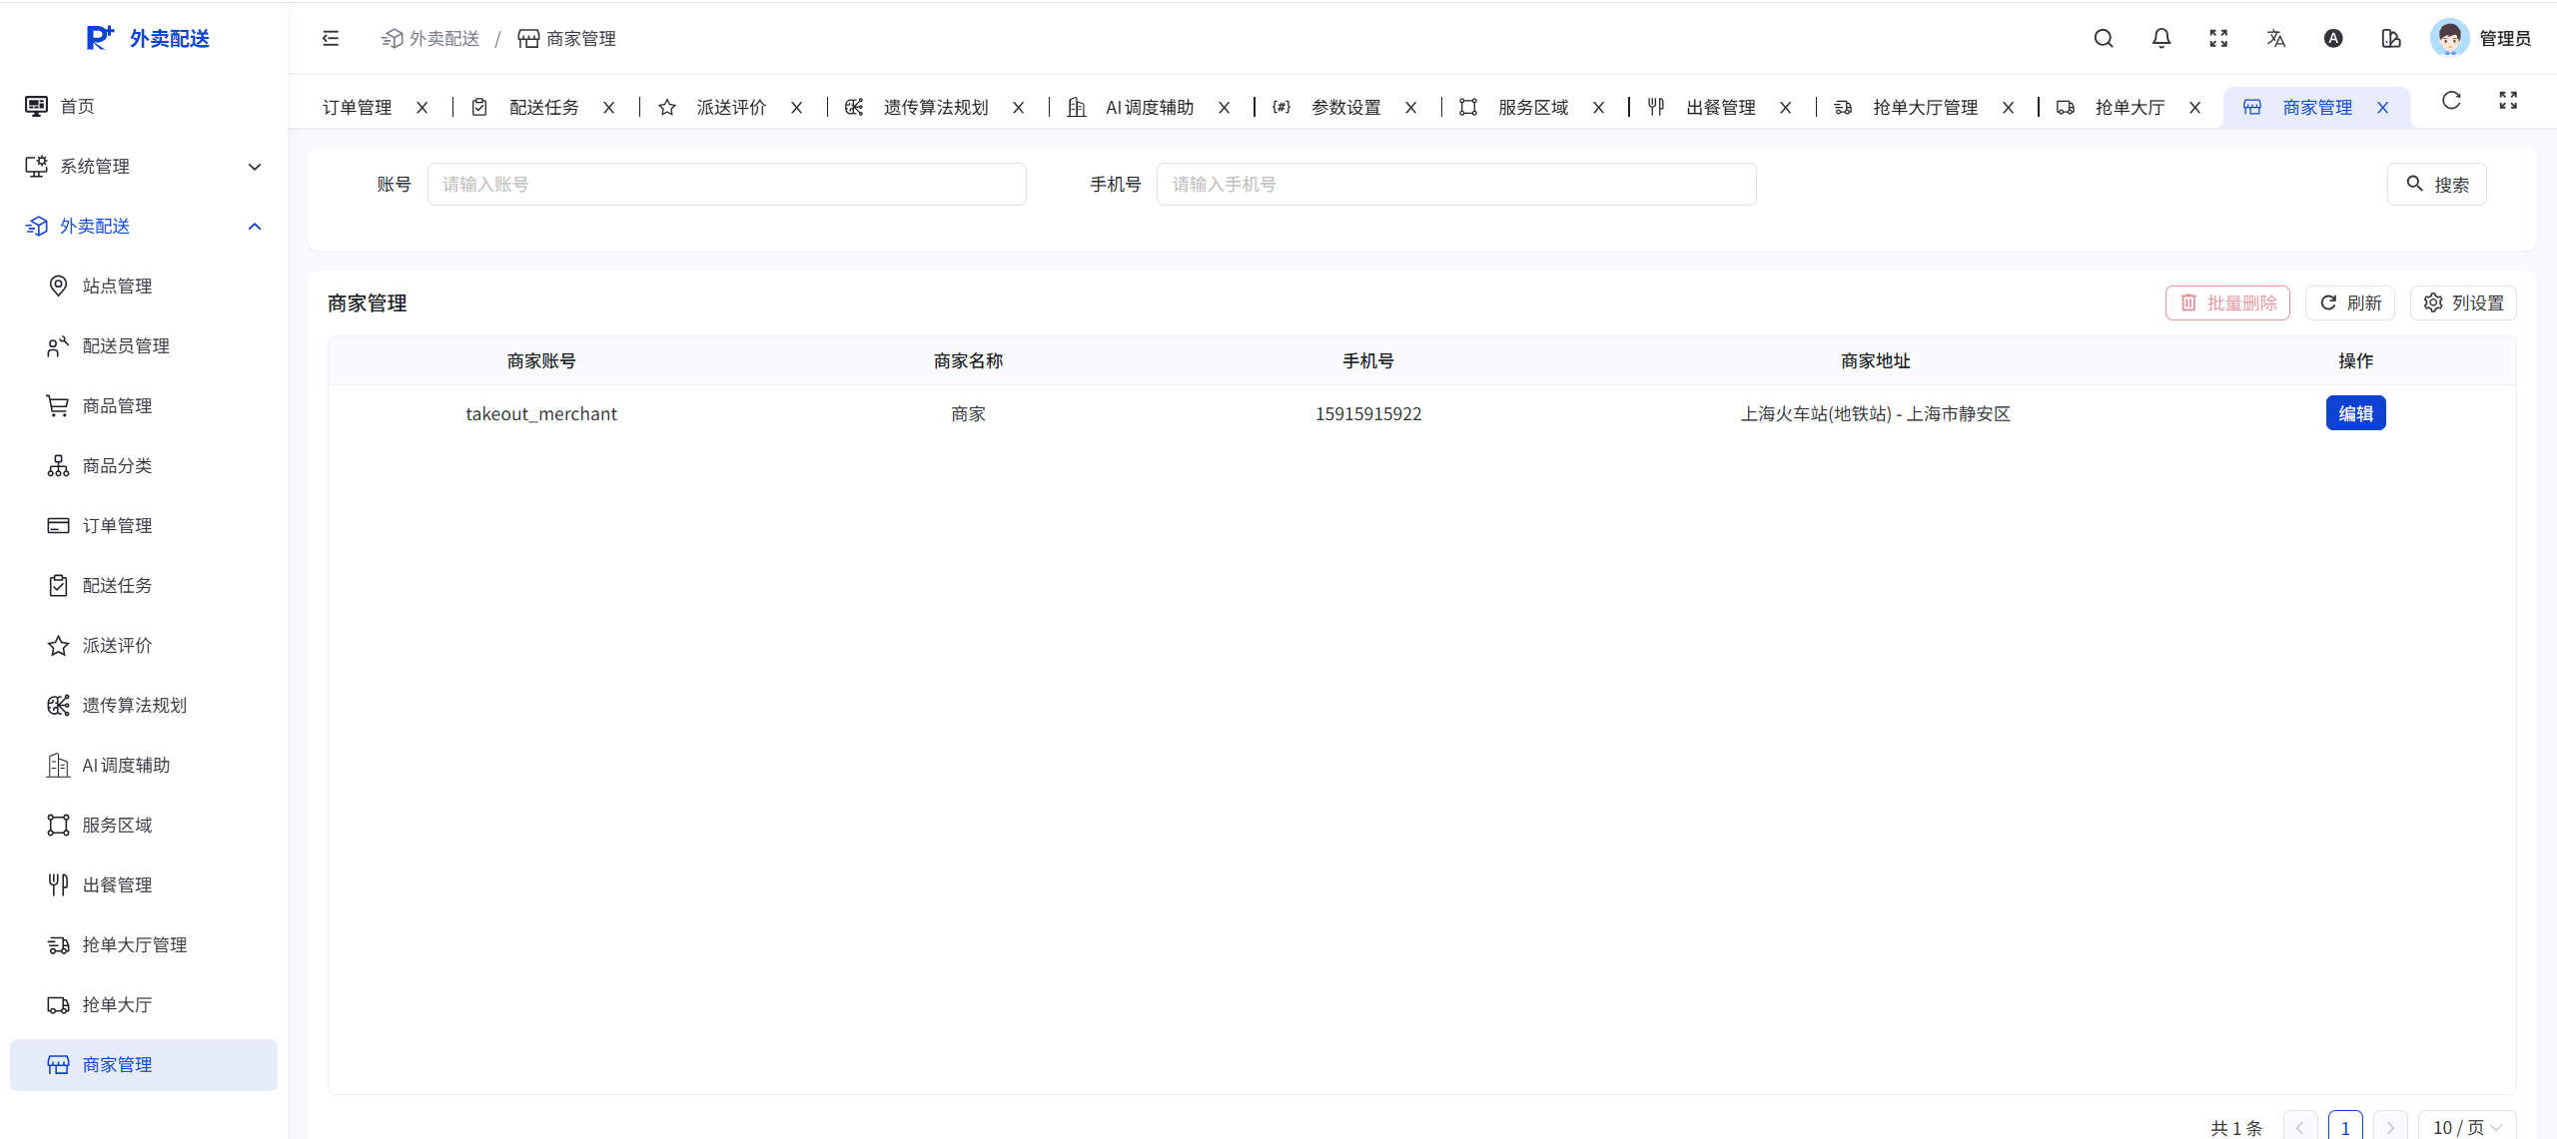Open the search icon in the top bar
Image resolution: width=2557 pixels, height=1139 pixels.
[x=2104, y=39]
